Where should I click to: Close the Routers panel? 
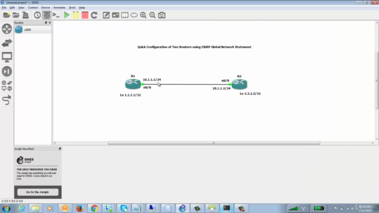click(x=50, y=22)
